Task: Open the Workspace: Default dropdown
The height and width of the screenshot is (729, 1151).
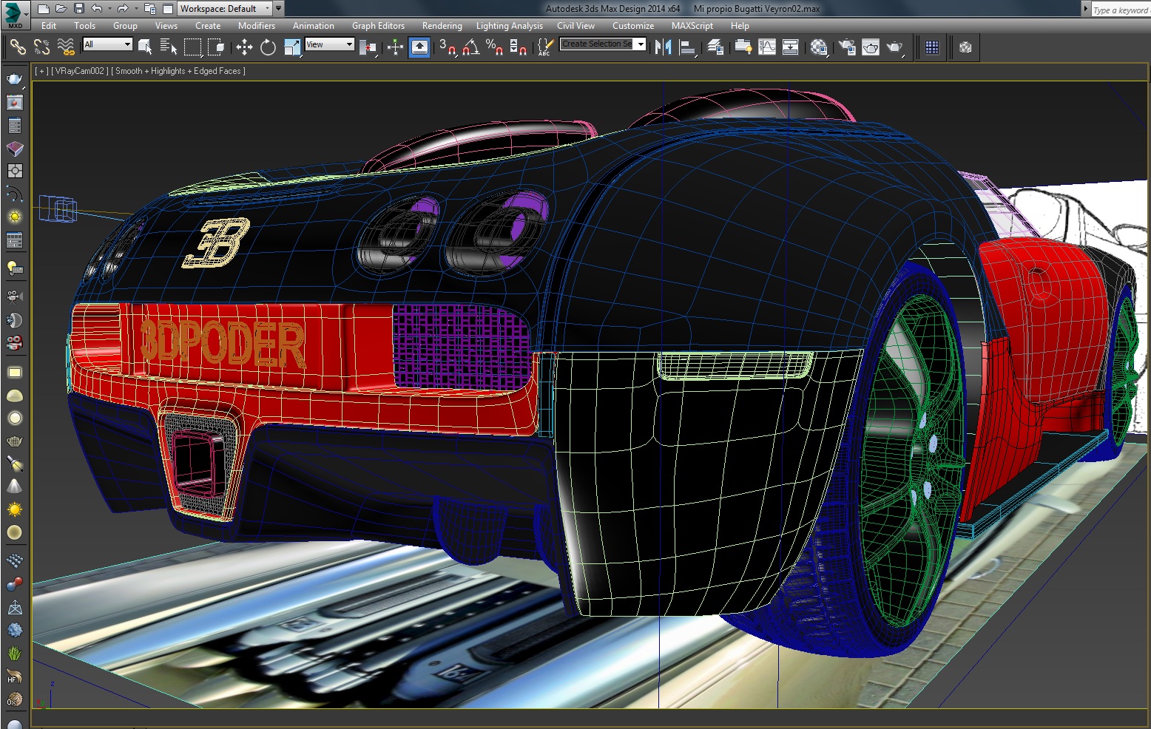Action: [x=226, y=9]
